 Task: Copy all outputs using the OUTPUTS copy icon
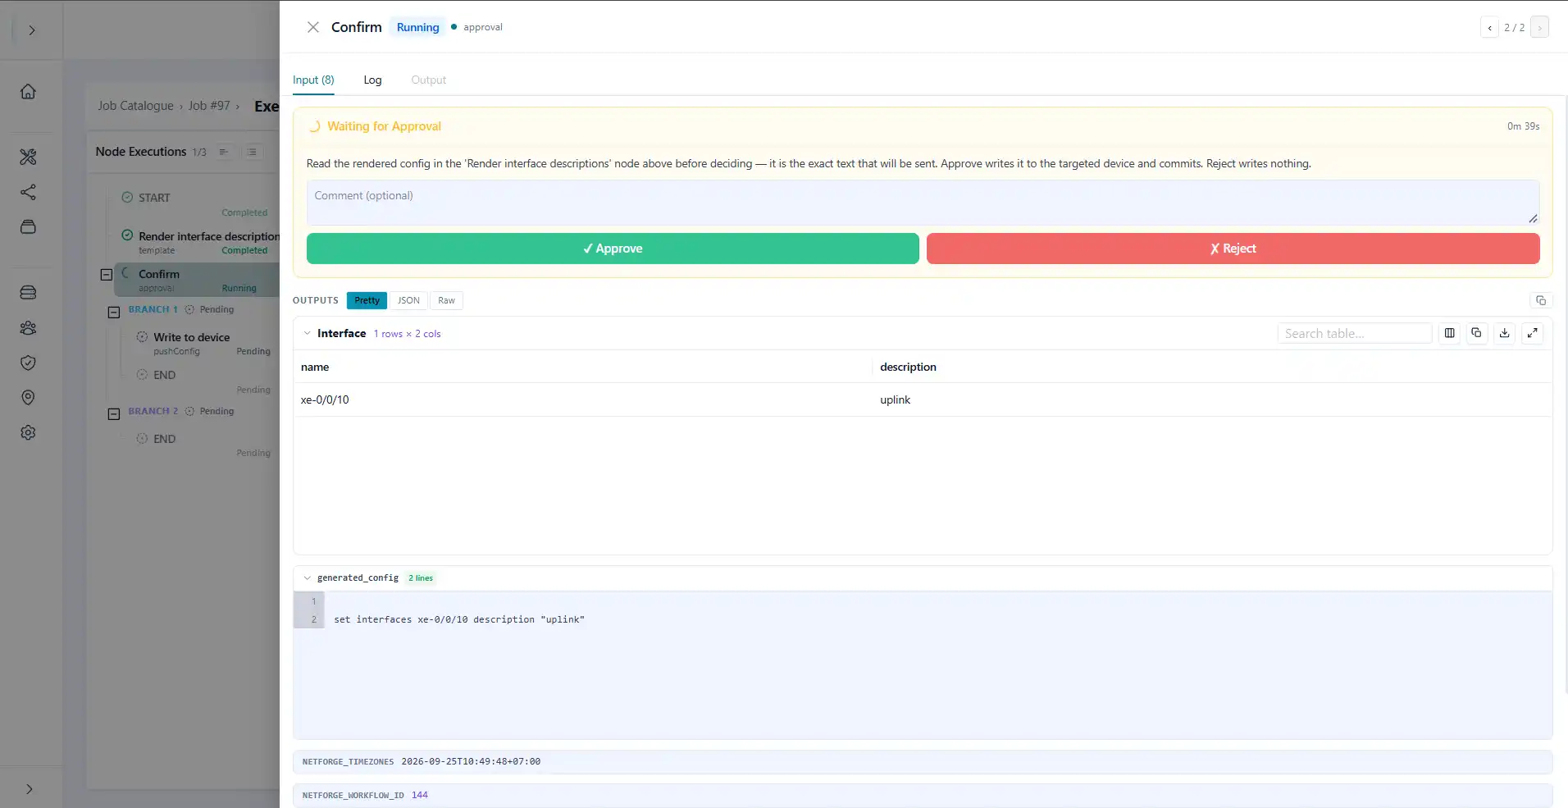(x=1541, y=300)
